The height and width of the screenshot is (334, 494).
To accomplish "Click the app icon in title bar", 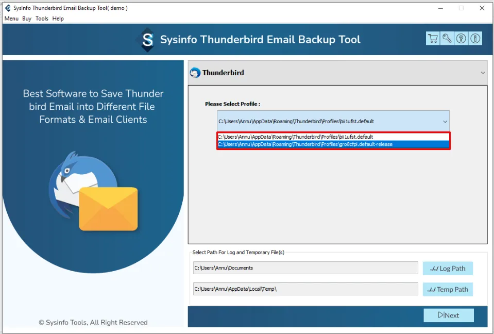I will click(8, 8).
